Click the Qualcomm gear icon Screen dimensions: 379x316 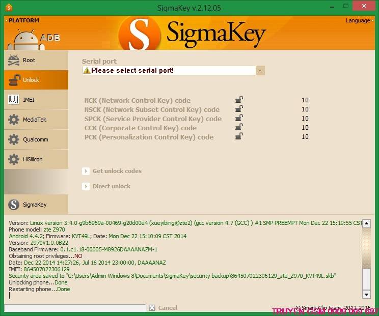[x=14, y=139]
